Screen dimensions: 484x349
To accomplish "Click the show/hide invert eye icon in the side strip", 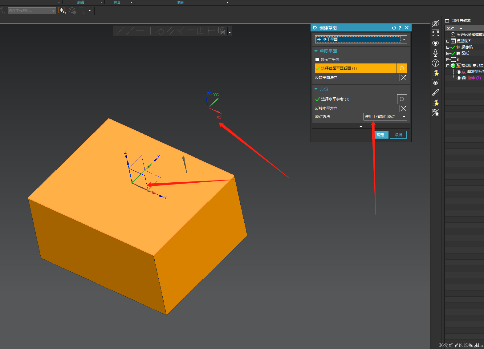I will (x=435, y=112).
